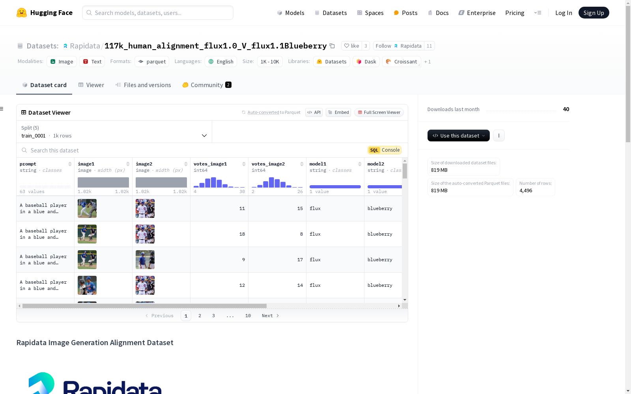Open the extra navigation menu icon
This screenshot has width=631, height=394.
tap(538, 13)
